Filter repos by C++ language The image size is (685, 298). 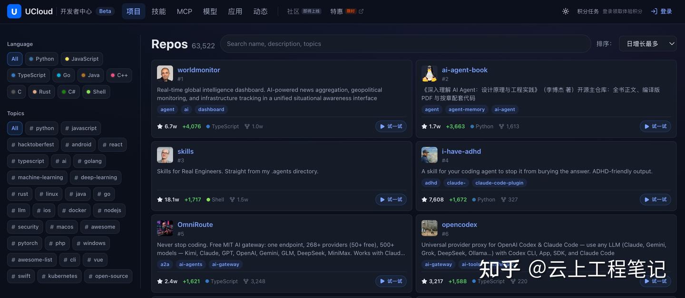(x=119, y=75)
